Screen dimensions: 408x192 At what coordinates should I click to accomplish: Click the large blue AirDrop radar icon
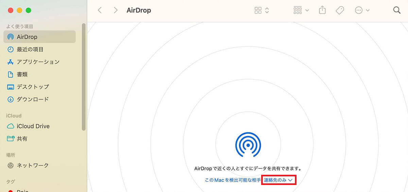pos(248,145)
